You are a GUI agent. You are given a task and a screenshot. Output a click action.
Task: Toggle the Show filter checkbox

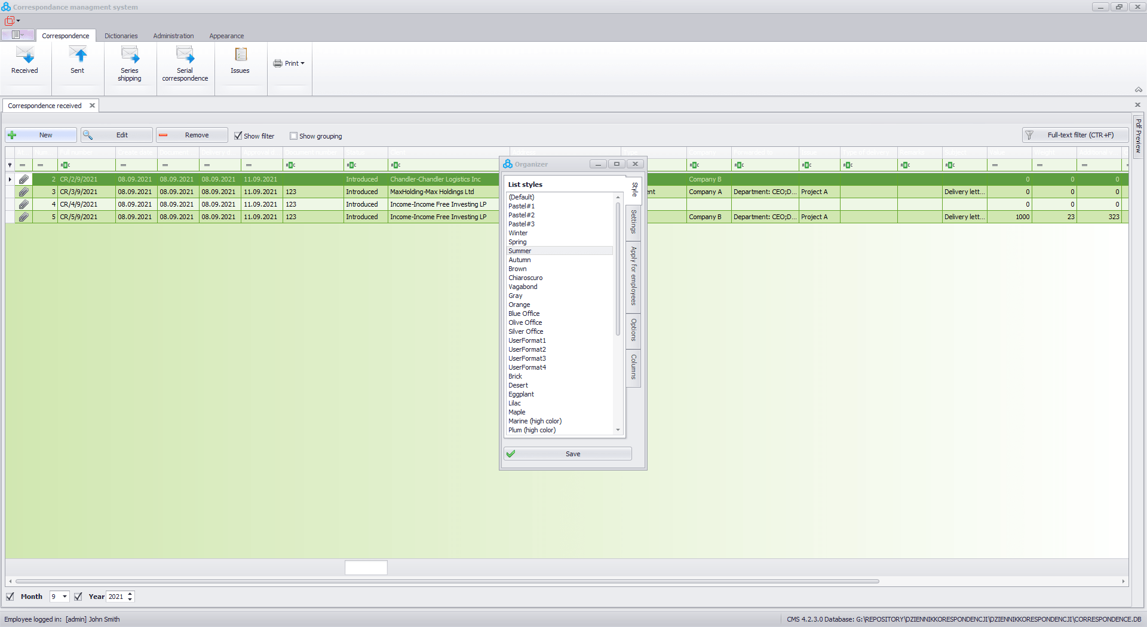pos(238,136)
